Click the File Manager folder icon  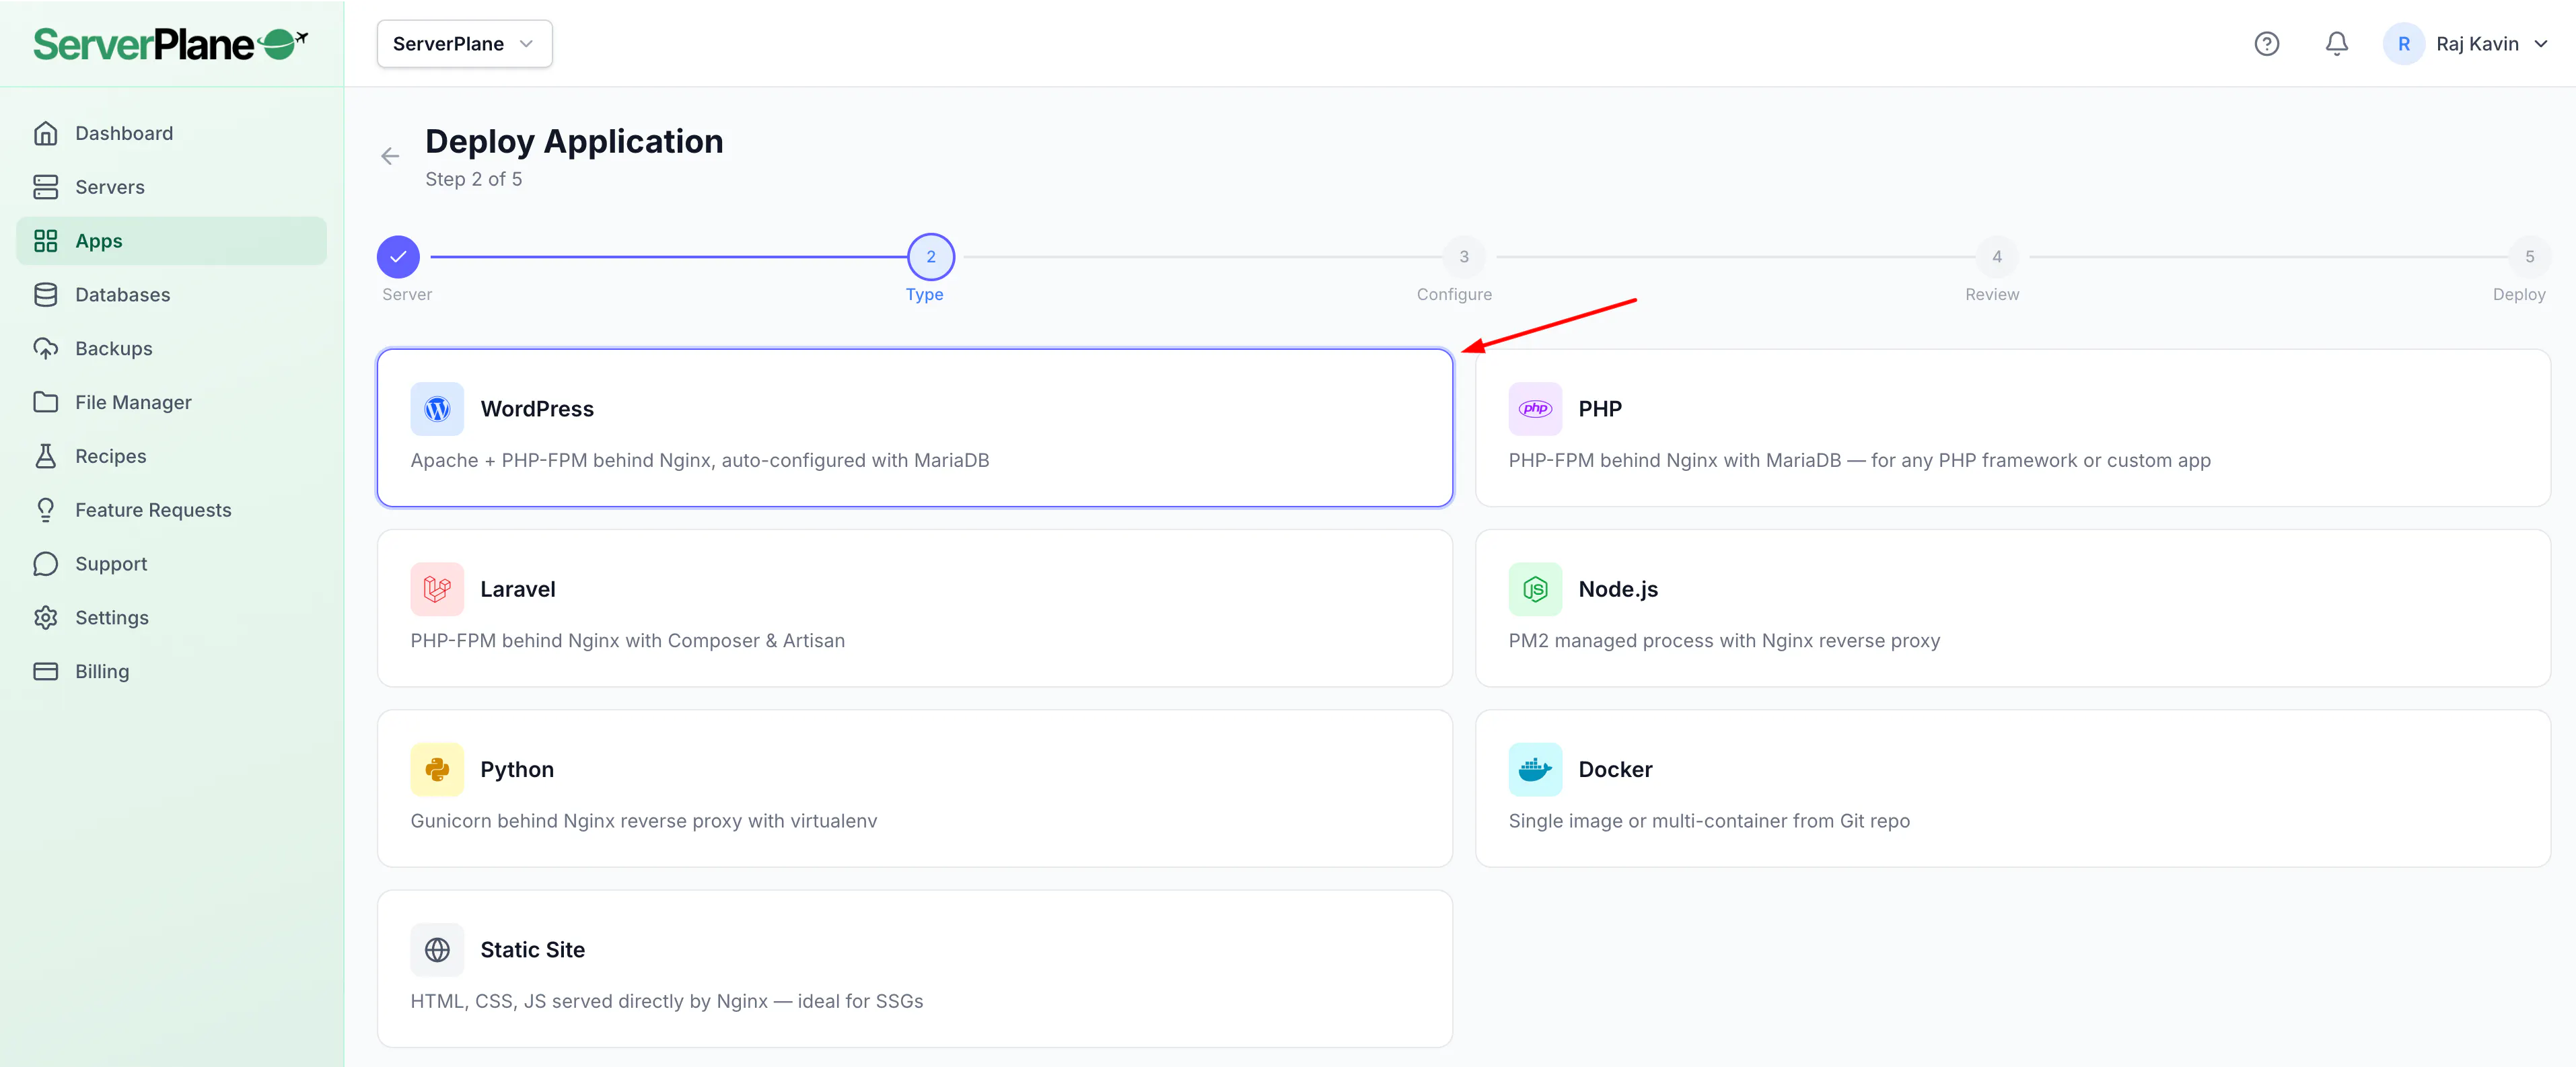click(x=46, y=402)
